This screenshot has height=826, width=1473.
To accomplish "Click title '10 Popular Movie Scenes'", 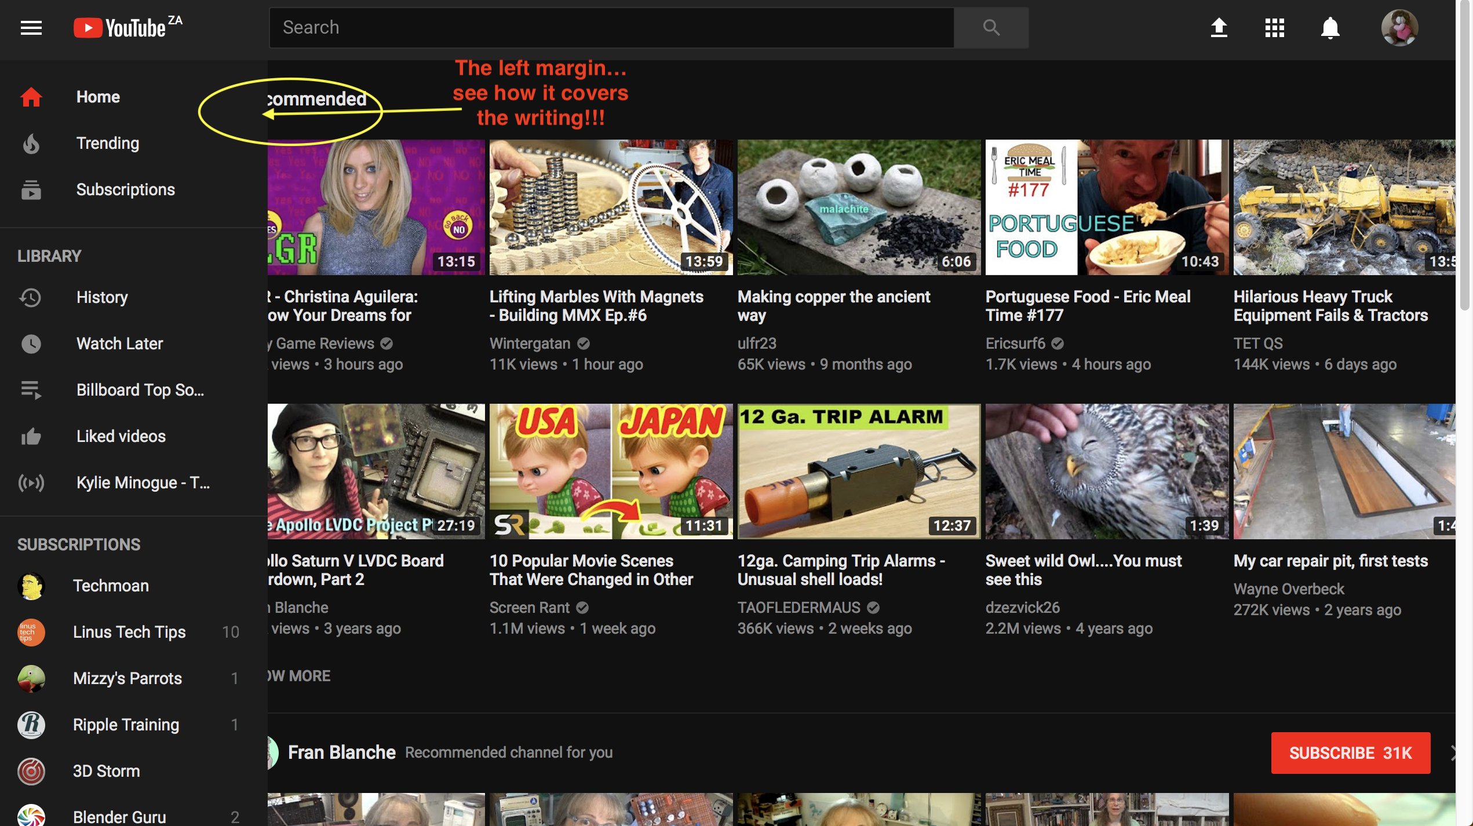I will [x=591, y=570].
